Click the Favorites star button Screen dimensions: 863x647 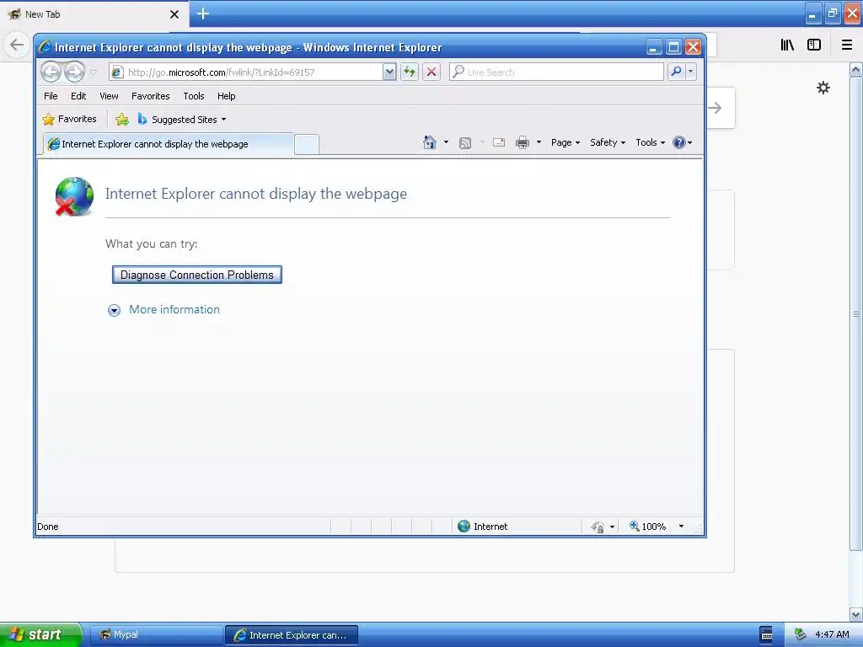[69, 119]
